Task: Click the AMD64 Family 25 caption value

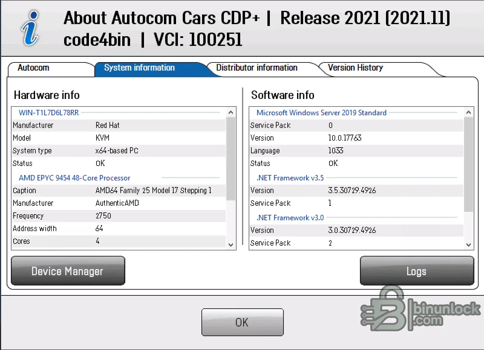Action: (153, 190)
